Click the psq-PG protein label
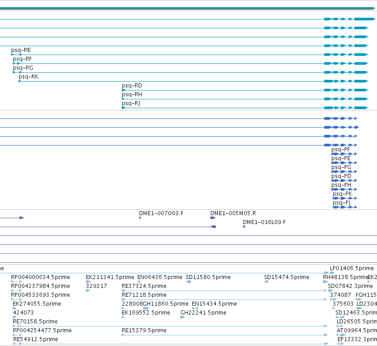Screen dimensions: 377x346 (342, 167)
